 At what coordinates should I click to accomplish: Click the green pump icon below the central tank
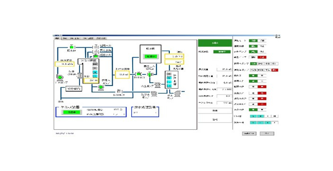click(x=101, y=87)
